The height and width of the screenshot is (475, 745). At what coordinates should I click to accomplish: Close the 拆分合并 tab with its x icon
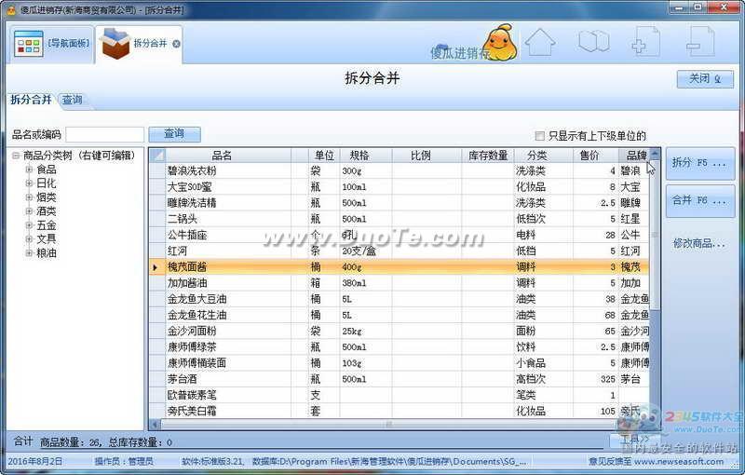click(x=176, y=44)
